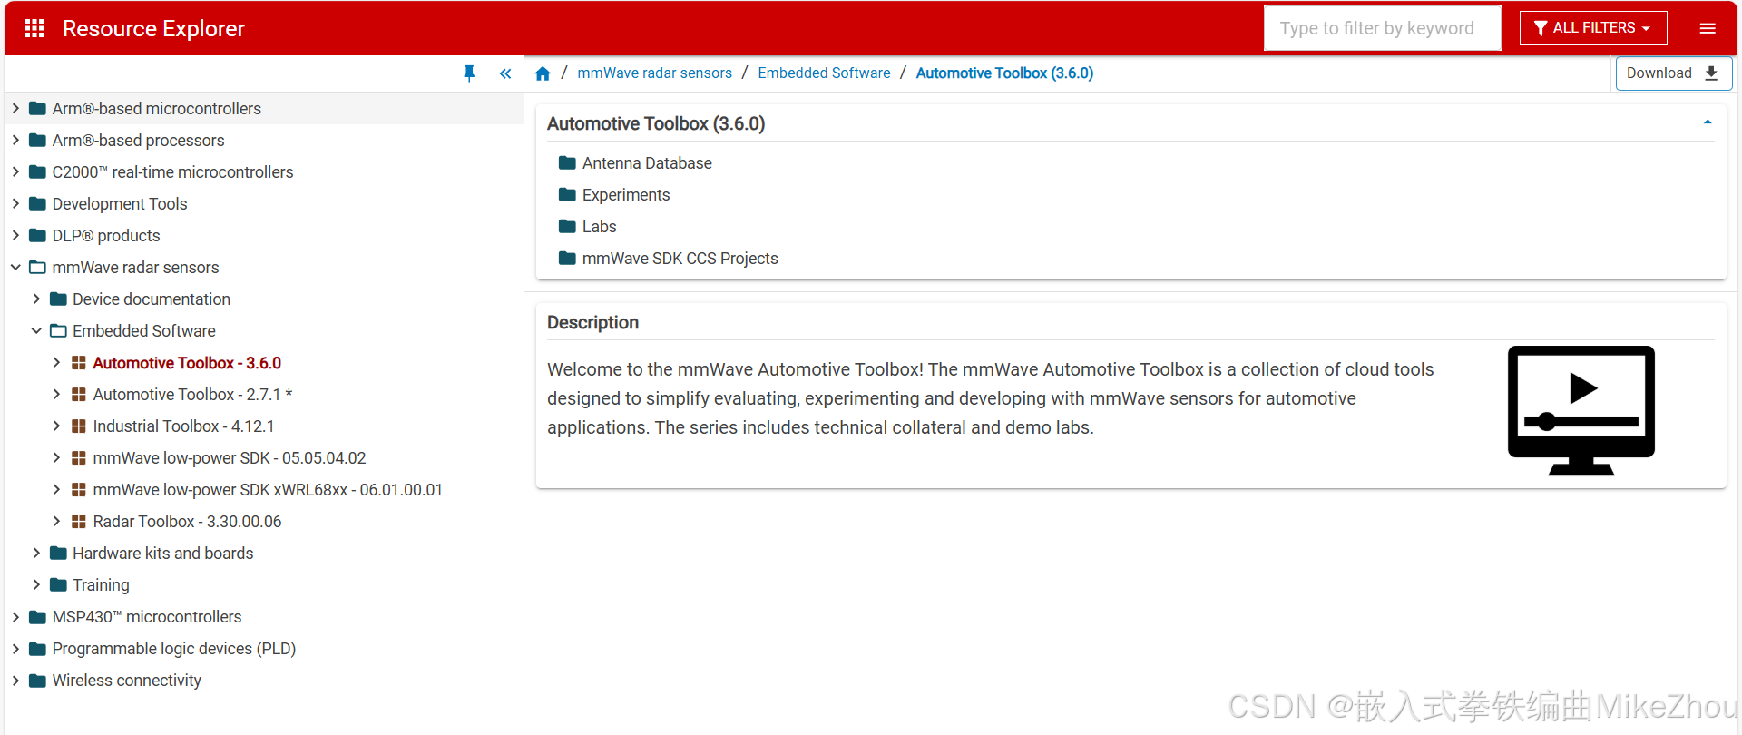1742x735 pixels.
Task: Open the Labs folder link
Action: (x=599, y=227)
